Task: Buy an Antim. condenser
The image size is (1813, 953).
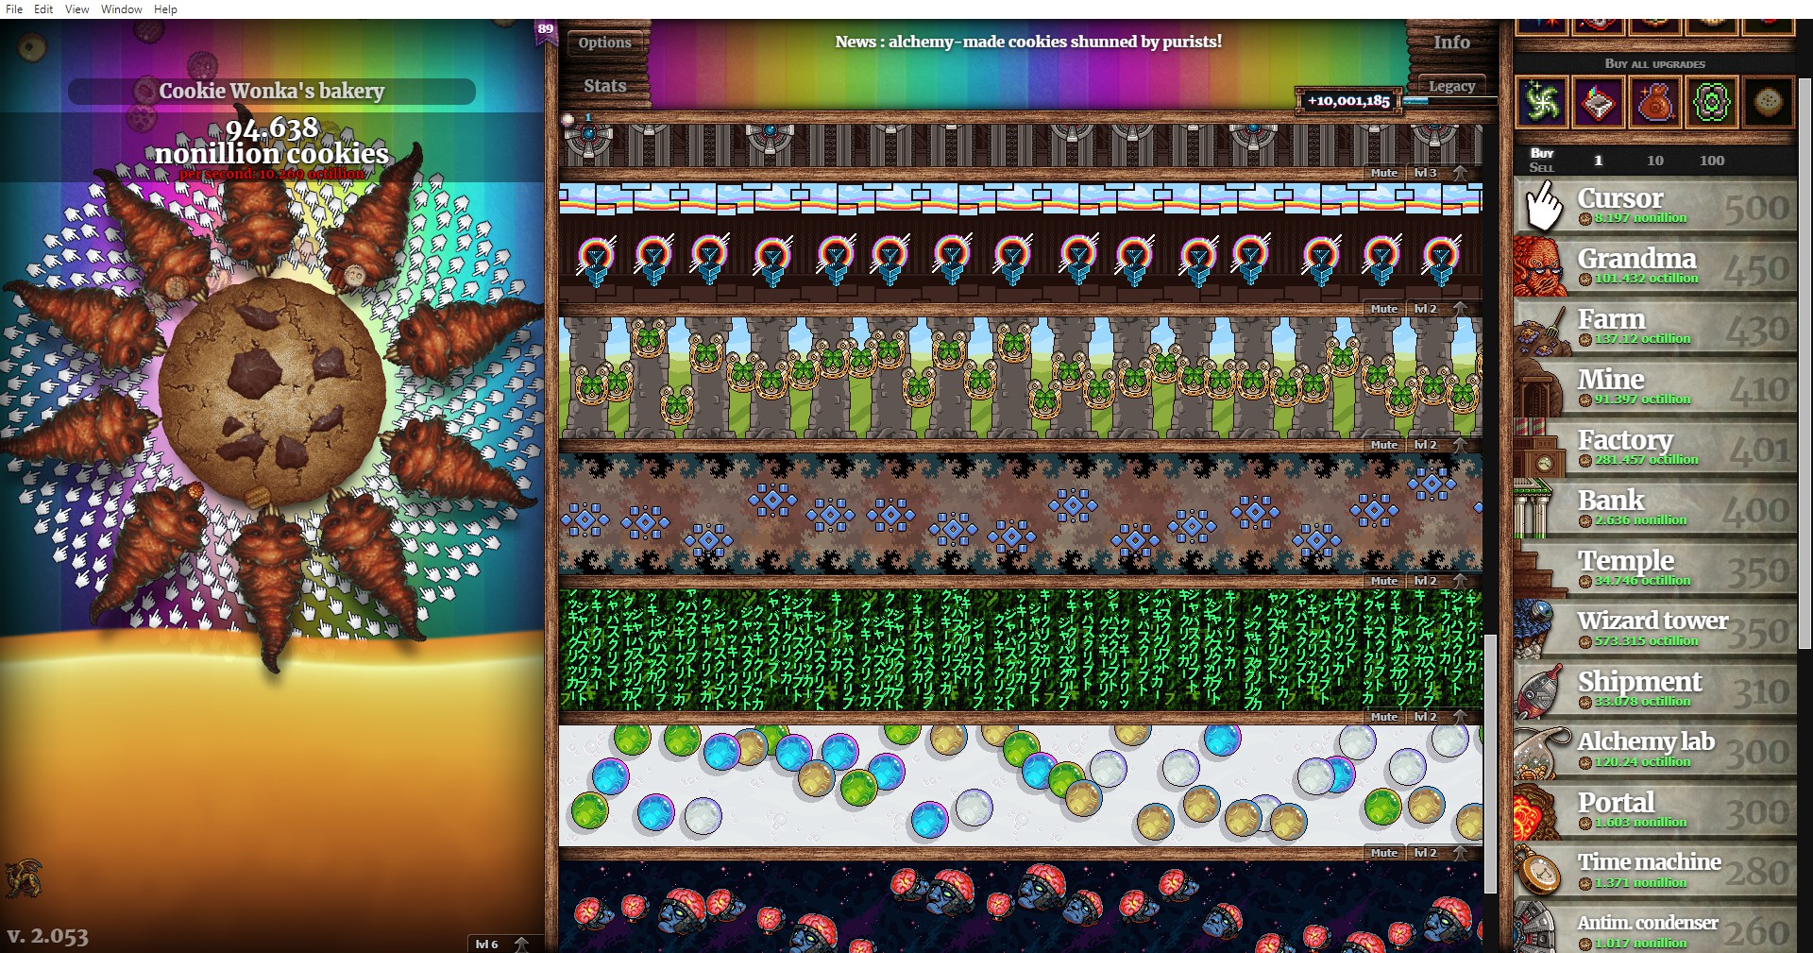Action: pyautogui.click(x=1655, y=927)
